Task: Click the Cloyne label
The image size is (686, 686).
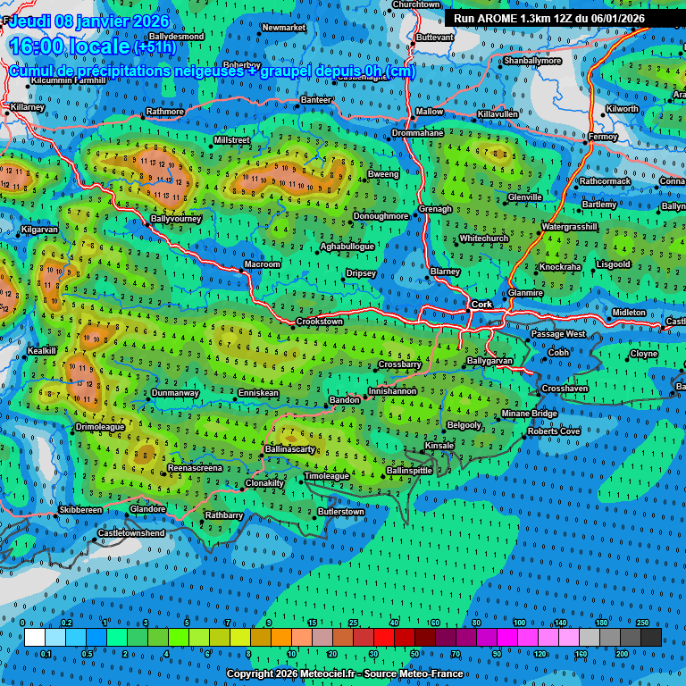Action: coord(644,354)
